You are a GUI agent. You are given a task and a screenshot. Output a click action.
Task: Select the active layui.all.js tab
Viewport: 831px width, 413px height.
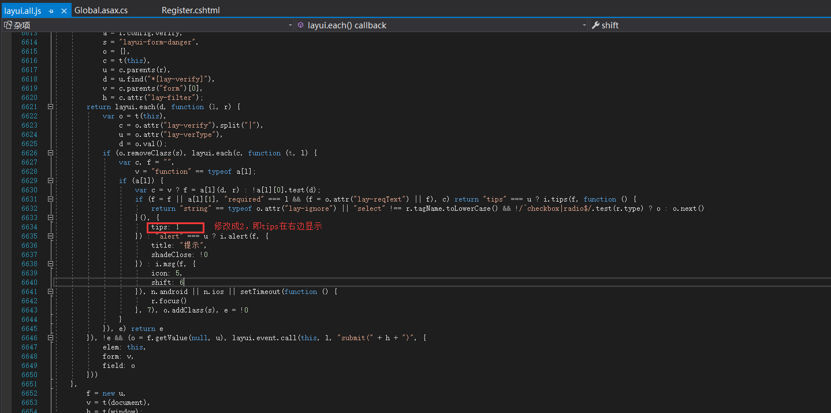click(x=24, y=10)
